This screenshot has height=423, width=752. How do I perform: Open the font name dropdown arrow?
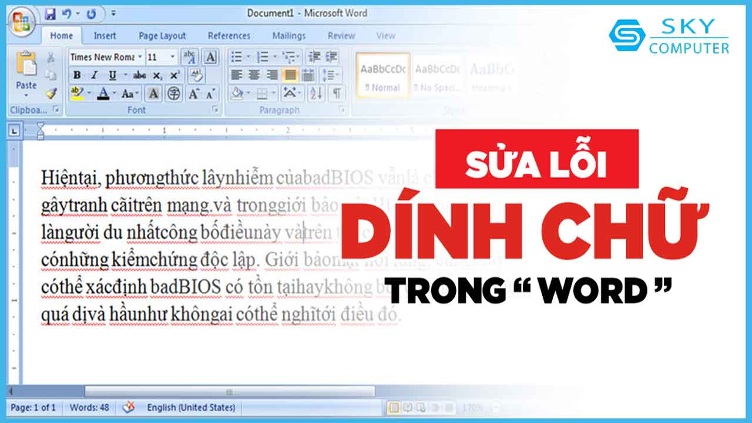pyautogui.click(x=140, y=57)
